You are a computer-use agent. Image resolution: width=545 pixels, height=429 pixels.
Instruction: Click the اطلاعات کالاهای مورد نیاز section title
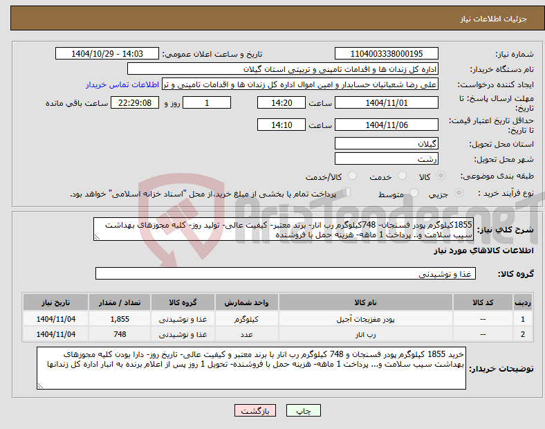tap(483, 250)
